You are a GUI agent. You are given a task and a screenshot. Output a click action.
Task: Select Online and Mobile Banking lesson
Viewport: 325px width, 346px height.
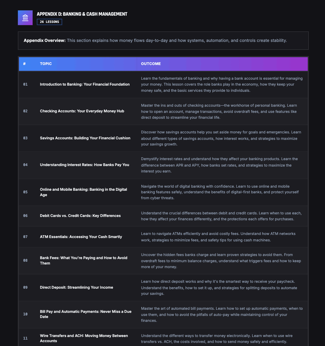pos(83,192)
